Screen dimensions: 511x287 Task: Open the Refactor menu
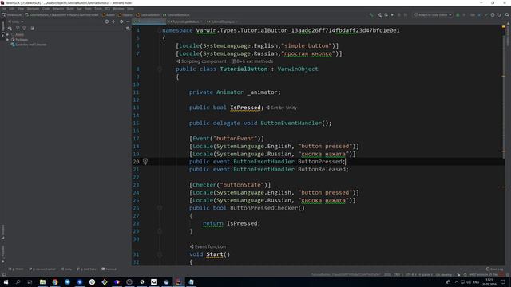tap(58, 9)
